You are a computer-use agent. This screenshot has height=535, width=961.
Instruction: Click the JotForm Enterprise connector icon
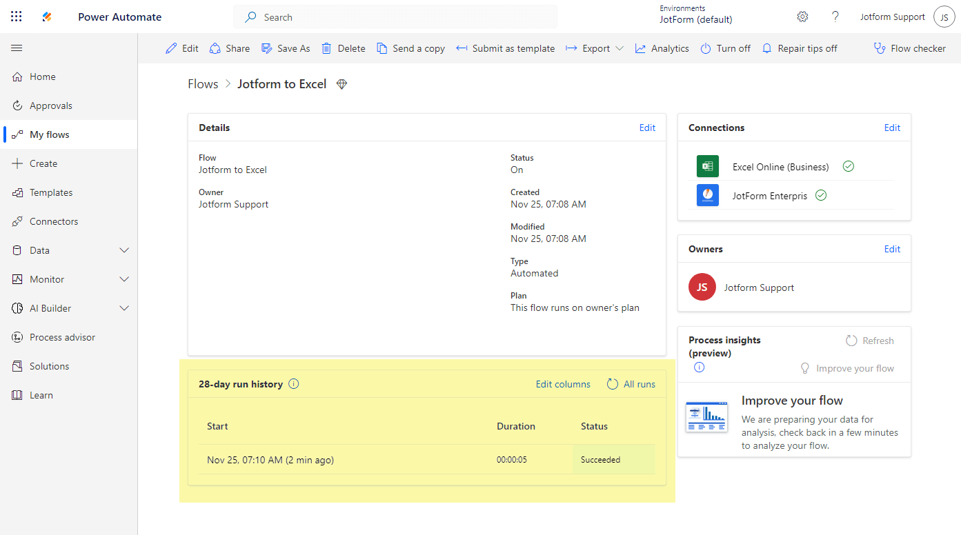click(x=707, y=195)
